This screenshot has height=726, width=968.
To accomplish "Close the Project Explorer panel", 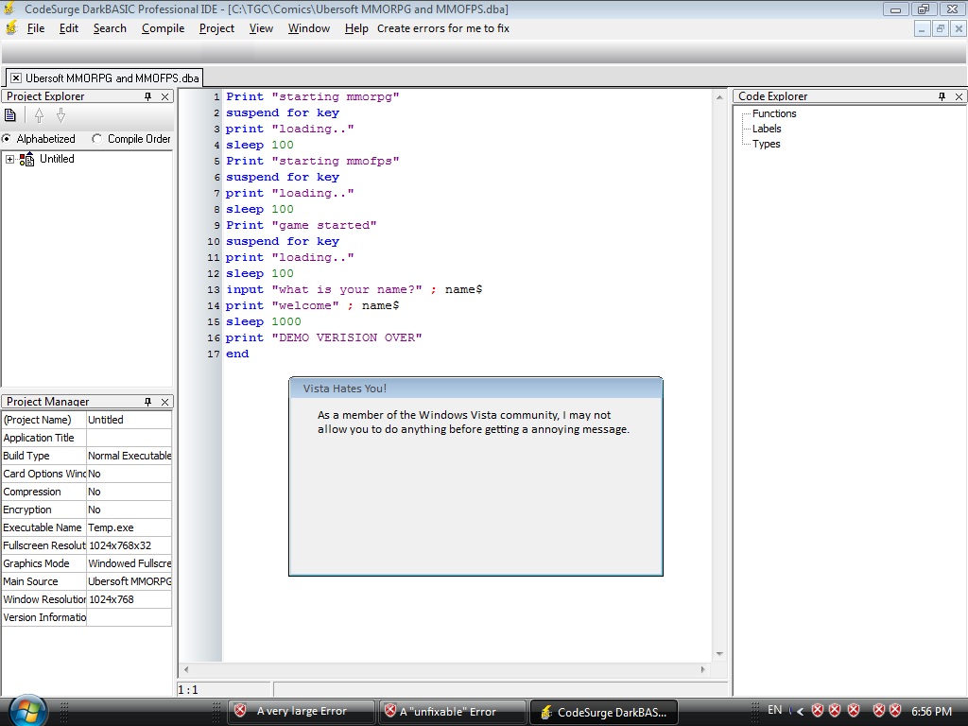I will (x=164, y=96).
